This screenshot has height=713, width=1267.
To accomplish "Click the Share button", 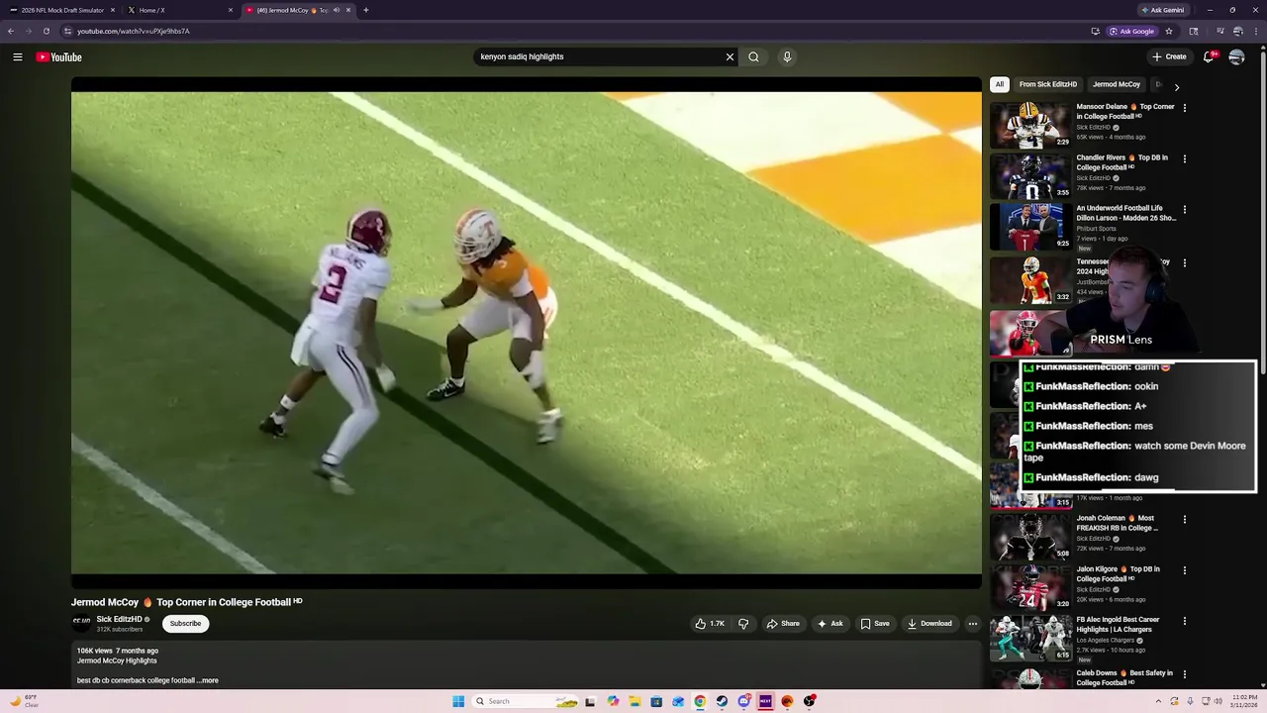I will [x=783, y=624].
